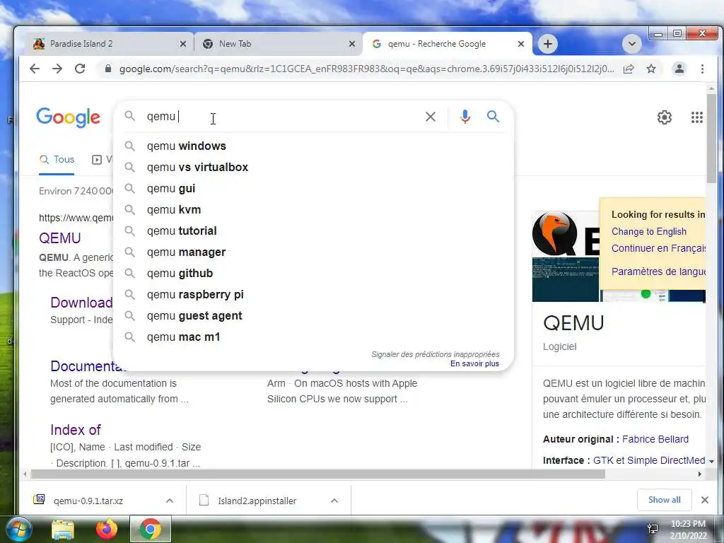The width and height of the screenshot is (724, 543).
Task: Click En savoir plus link
Action: pyautogui.click(x=474, y=364)
